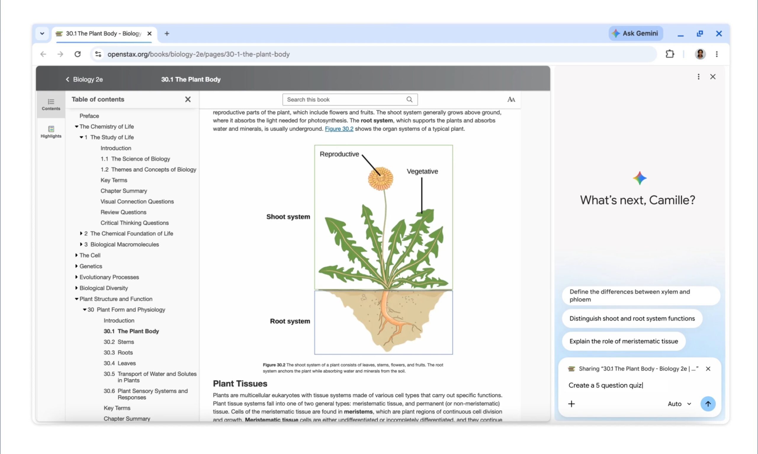
Task: Open site information icon in address bar
Action: pyautogui.click(x=98, y=54)
